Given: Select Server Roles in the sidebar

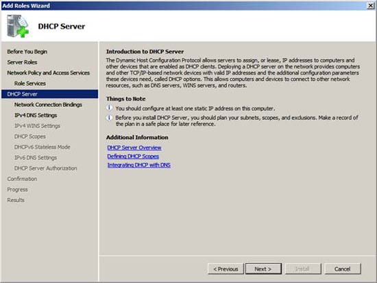Looking at the screenshot, I should pyautogui.click(x=22, y=62).
